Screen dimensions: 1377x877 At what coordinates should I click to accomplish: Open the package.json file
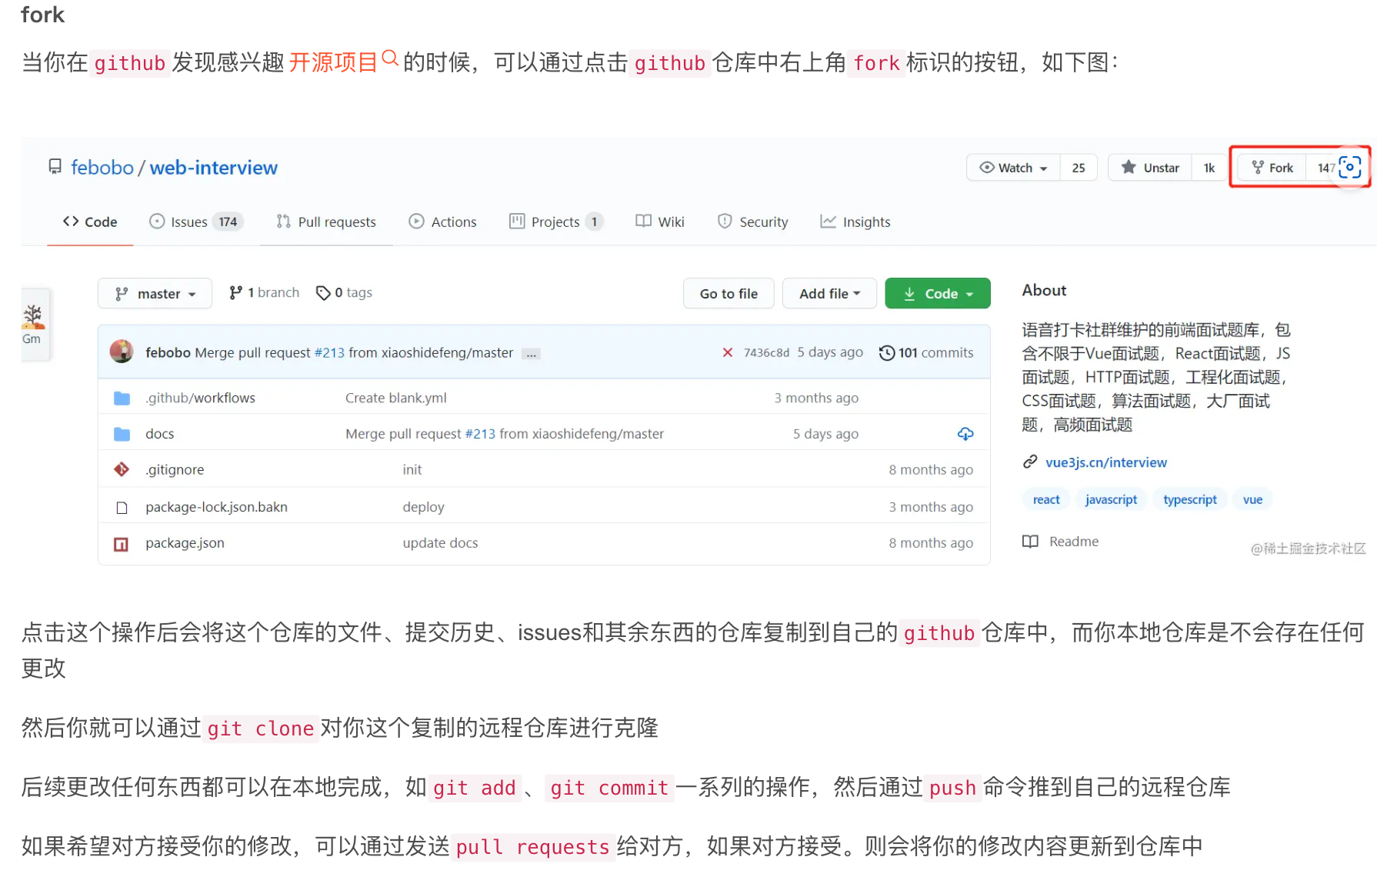pyautogui.click(x=185, y=542)
